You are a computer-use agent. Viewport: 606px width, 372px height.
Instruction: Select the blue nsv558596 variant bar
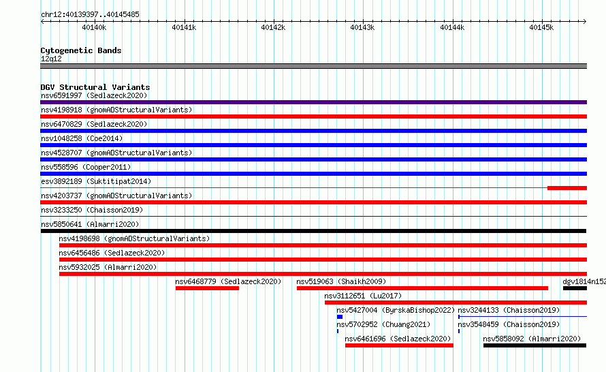coord(313,174)
